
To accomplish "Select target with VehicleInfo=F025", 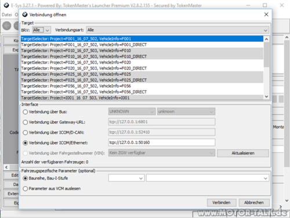I will 142,74.
